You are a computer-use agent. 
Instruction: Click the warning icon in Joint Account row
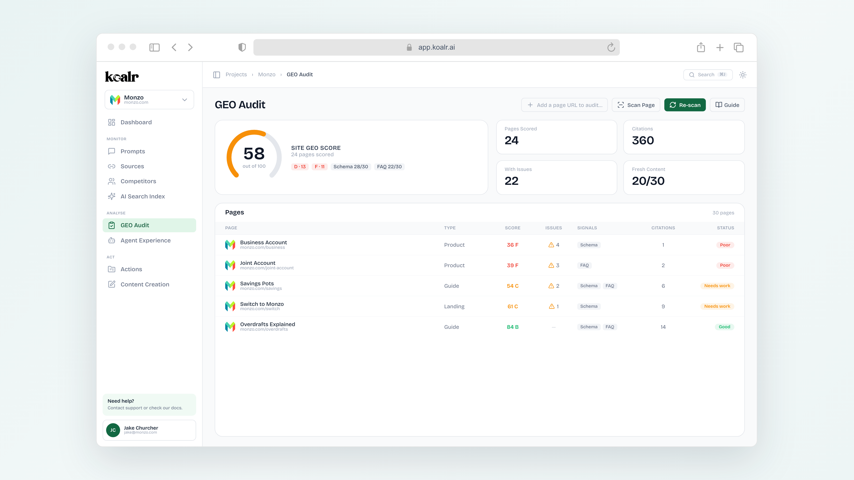pyautogui.click(x=551, y=265)
